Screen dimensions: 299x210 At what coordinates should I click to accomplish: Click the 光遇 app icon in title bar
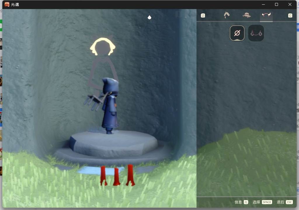(x=7, y=4)
